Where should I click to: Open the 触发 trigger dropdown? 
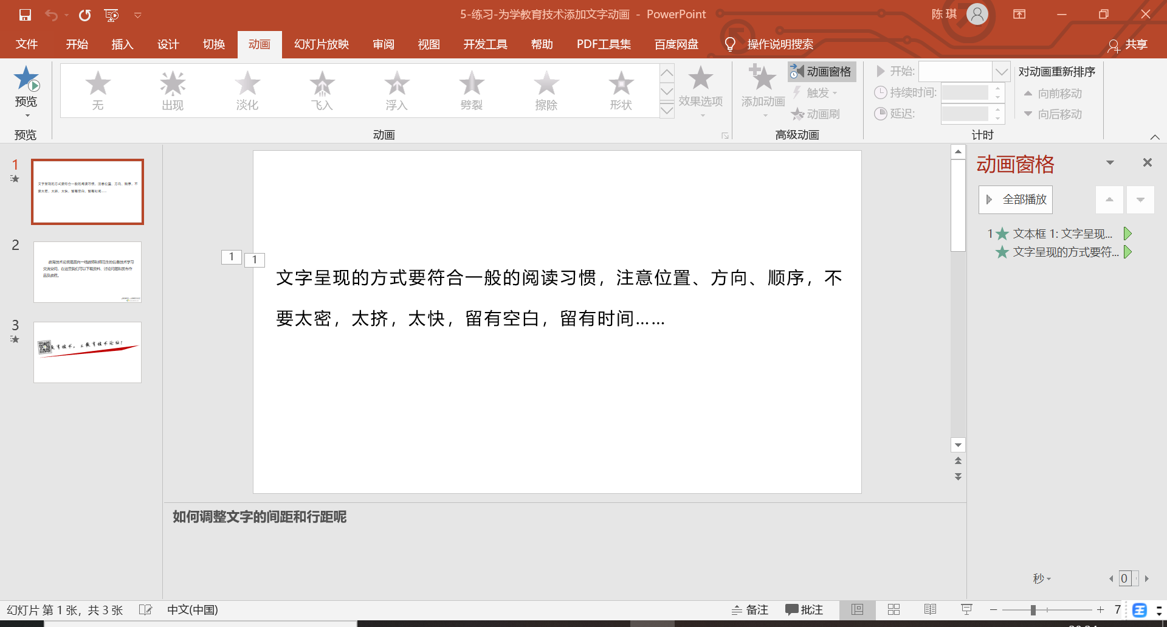coord(816,92)
